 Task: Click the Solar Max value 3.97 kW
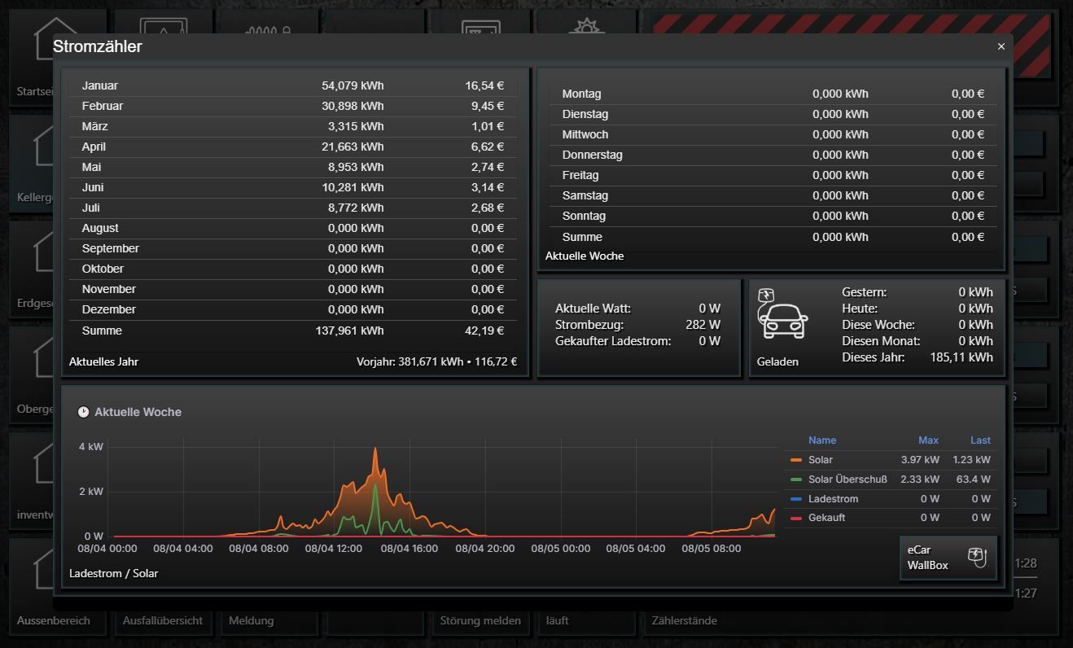[x=920, y=460]
